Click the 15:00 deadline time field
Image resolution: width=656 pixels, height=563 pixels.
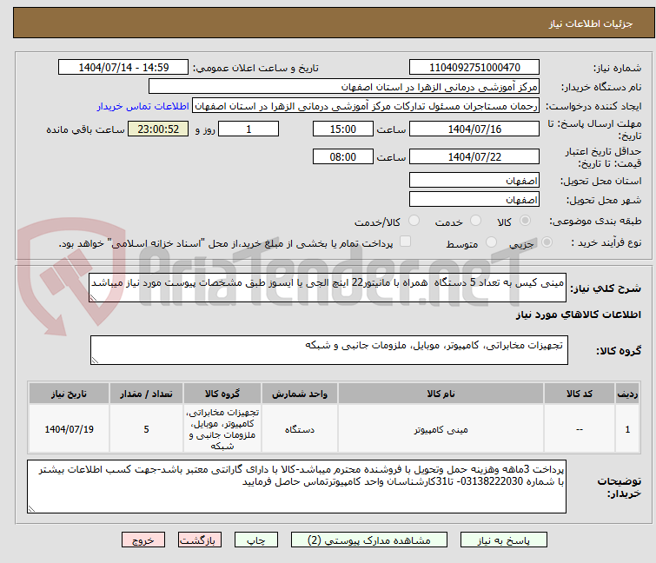click(x=343, y=129)
